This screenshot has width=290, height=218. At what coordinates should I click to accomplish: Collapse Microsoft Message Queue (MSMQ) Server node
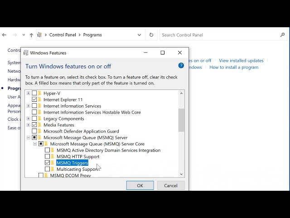28,137
